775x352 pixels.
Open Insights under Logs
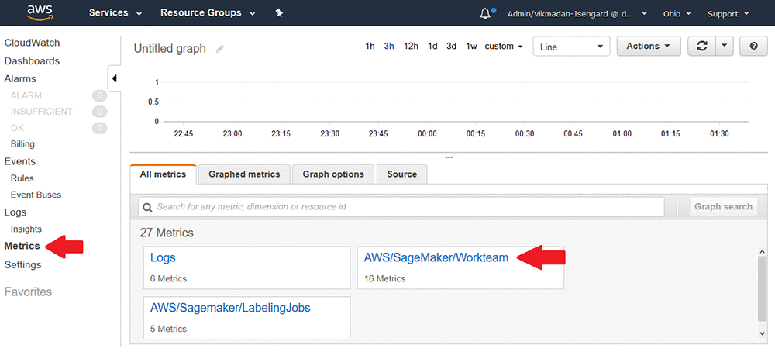point(26,229)
